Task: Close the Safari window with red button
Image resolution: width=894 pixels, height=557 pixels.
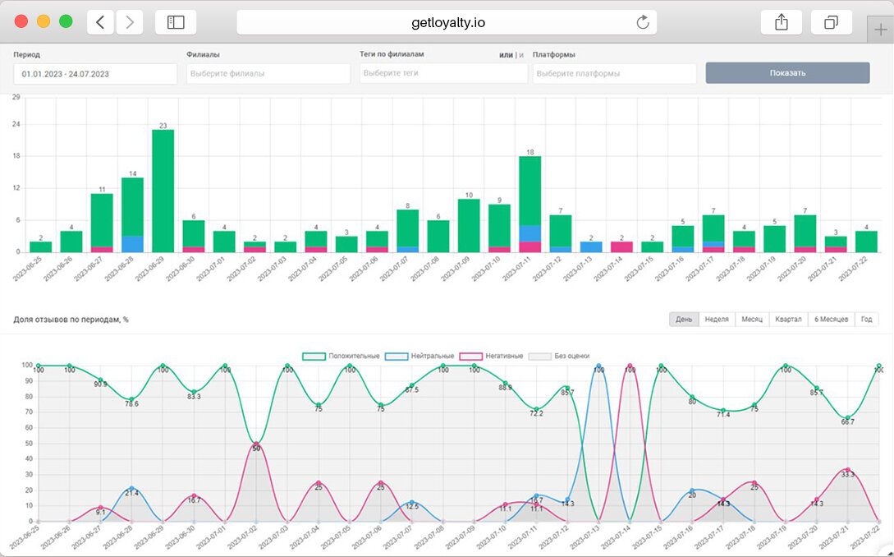Action: 21,21
